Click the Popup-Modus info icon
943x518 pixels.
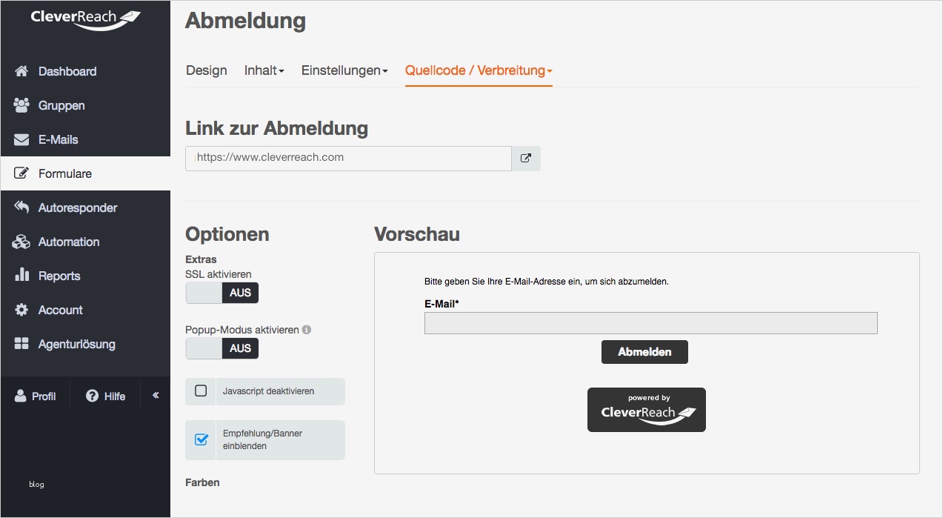click(x=307, y=330)
